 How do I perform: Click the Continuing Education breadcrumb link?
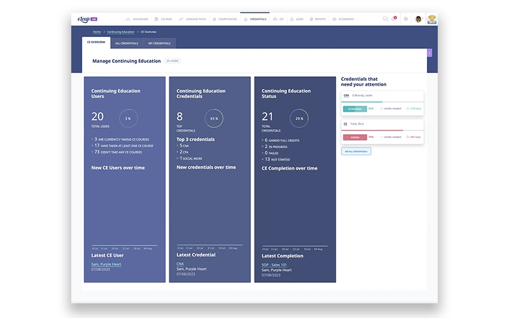pyautogui.click(x=121, y=31)
